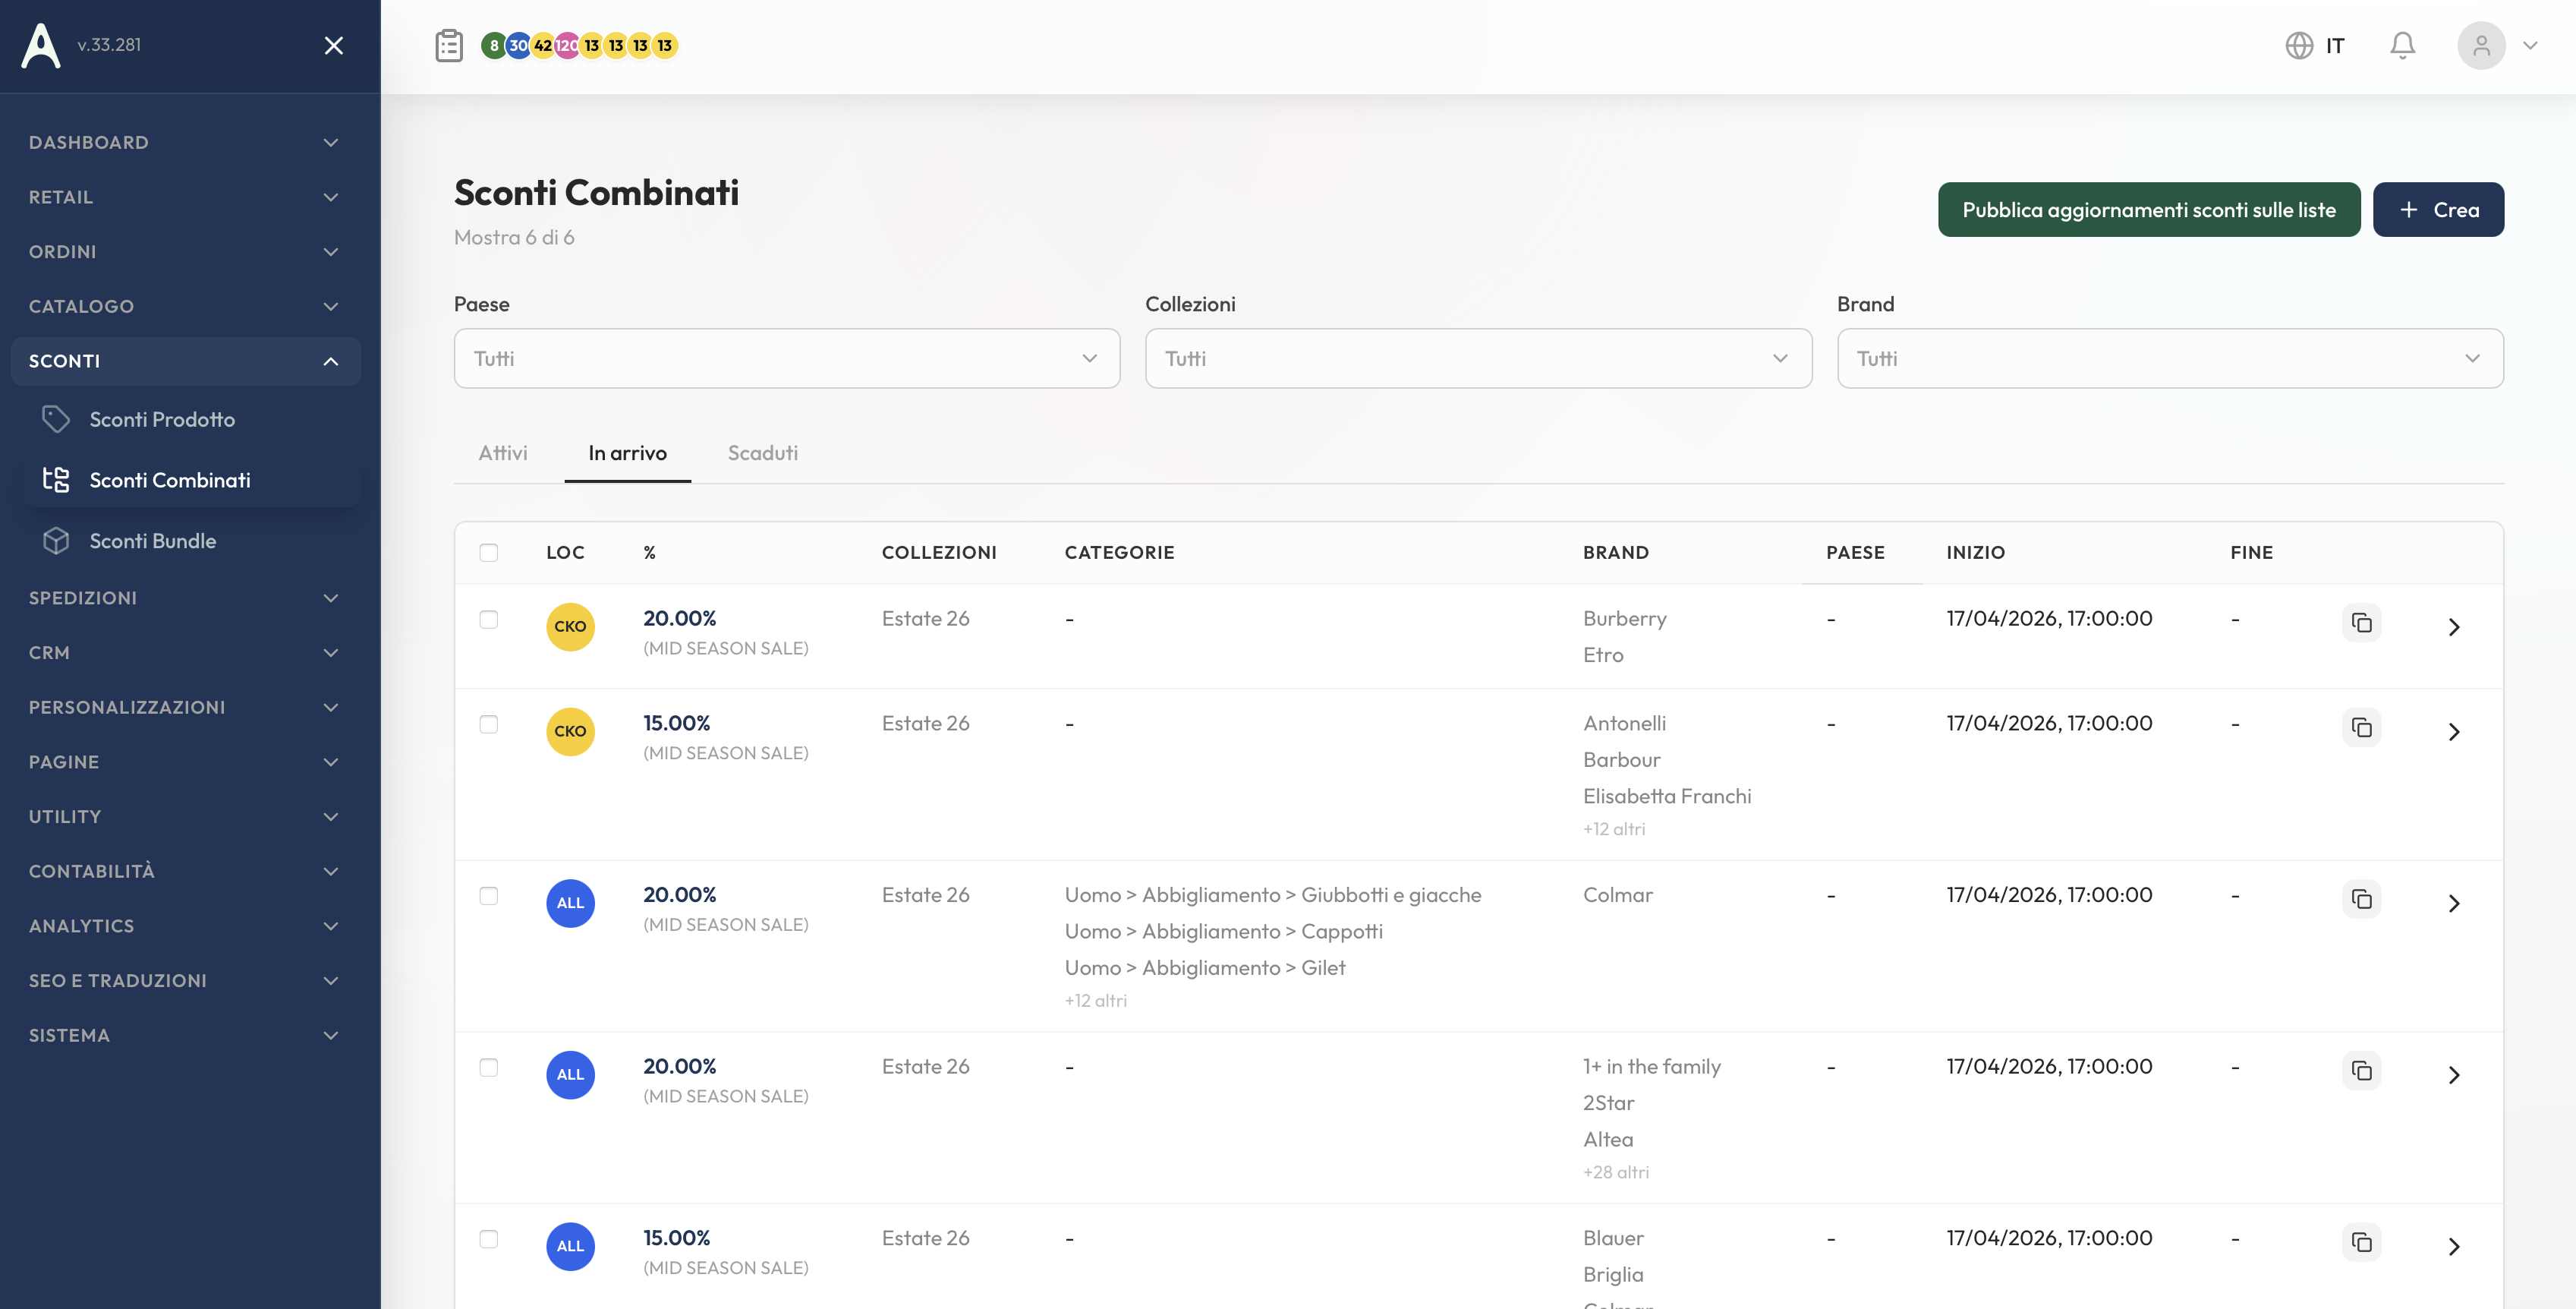Screen dimensions: 2576x1309
Task: Switch to the In arrivo tab
Action: click(x=627, y=453)
